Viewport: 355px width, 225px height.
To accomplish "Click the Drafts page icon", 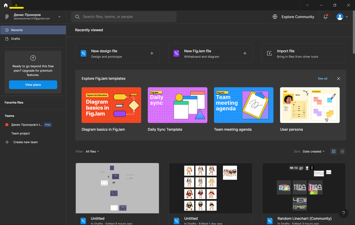I will 7,39.
